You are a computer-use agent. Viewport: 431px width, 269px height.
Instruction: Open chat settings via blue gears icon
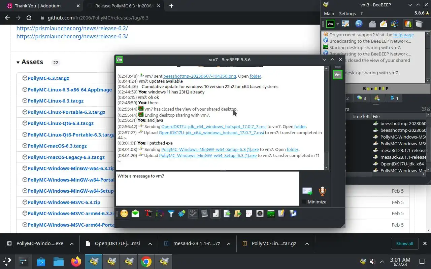point(182,214)
